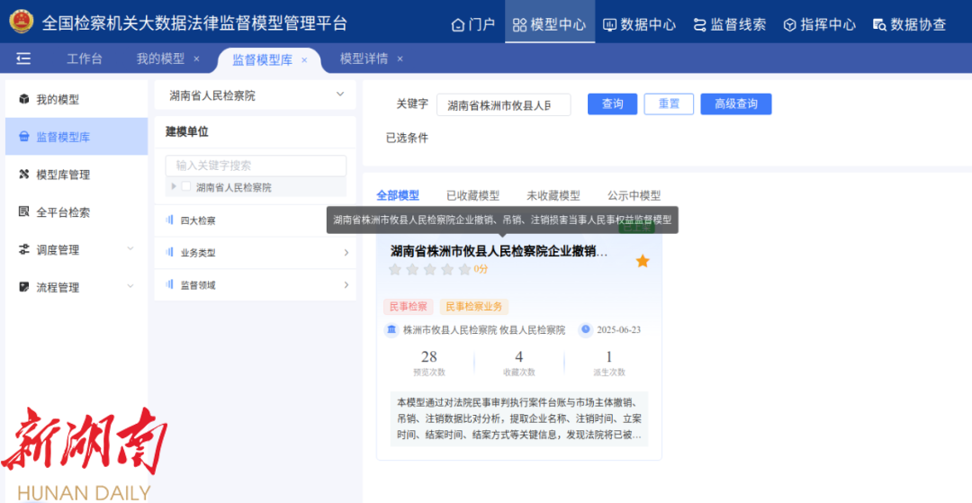Open 数据中心 in the top navigation
The height and width of the screenshot is (503, 972).
639,24
